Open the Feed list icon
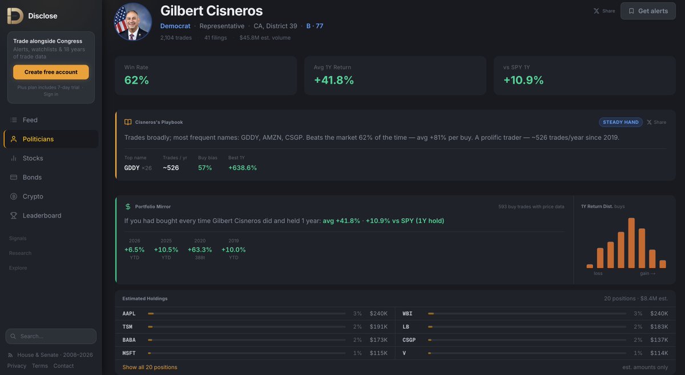 click(x=14, y=120)
